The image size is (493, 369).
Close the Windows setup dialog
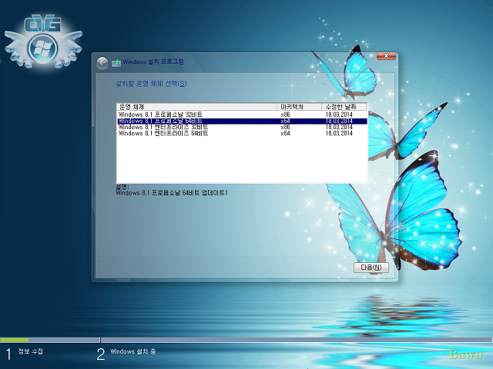click(387, 56)
